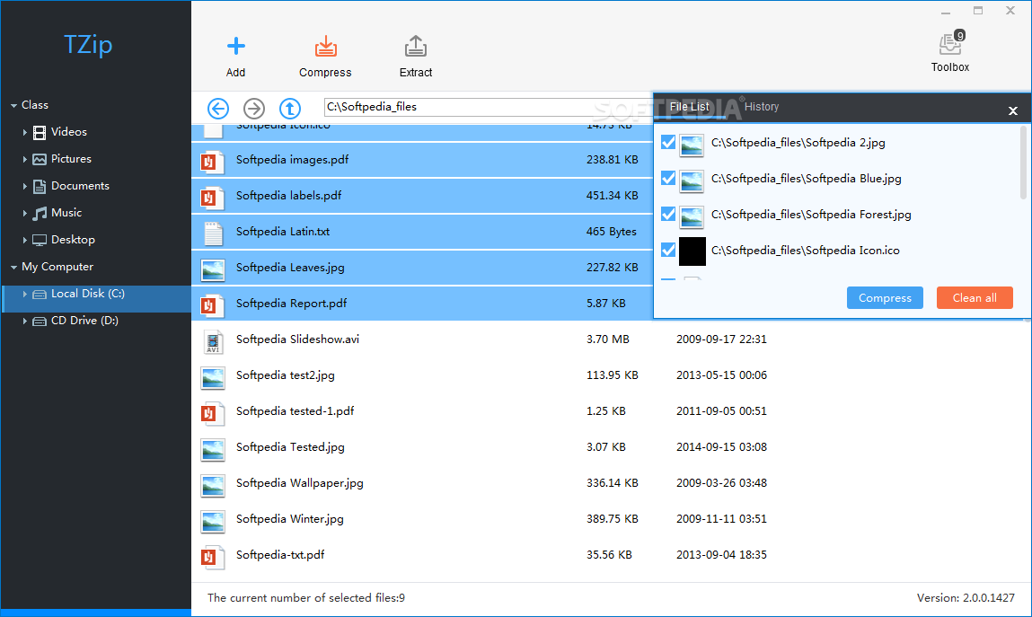The height and width of the screenshot is (617, 1032).
Task: Go back with the left arrow icon
Action: point(218,108)
